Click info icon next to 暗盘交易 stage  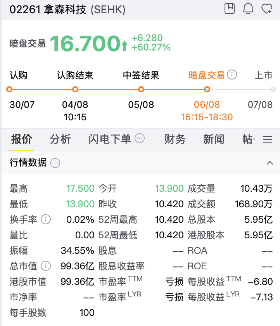click(232, 75)
